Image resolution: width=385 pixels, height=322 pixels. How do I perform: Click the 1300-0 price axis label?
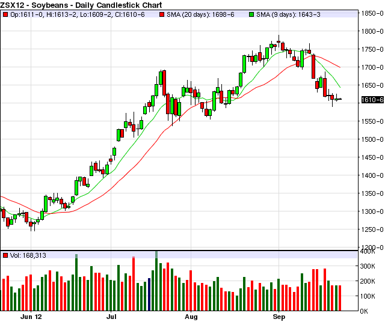[372, 211]
